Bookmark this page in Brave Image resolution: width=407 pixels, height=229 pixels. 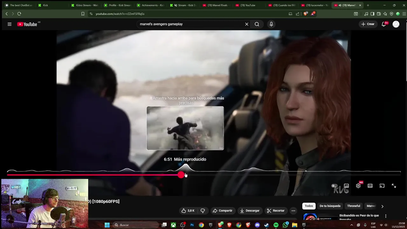(x=83, y=14)
